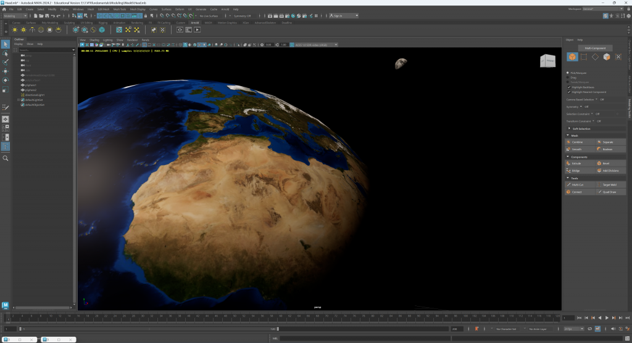This screenshot has width=632, height=343.
Task: Open the Edit Mesh menu
Action: tap(103, 9)
